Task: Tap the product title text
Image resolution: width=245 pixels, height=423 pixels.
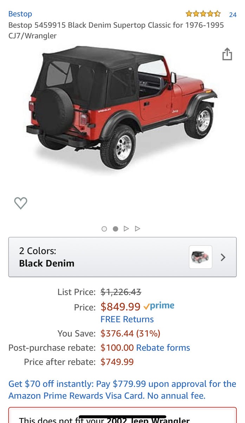Action: pos(116,30)
